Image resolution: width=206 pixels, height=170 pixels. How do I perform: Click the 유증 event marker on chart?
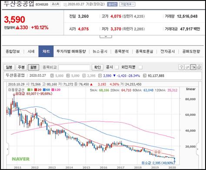[x=157, y=152]
